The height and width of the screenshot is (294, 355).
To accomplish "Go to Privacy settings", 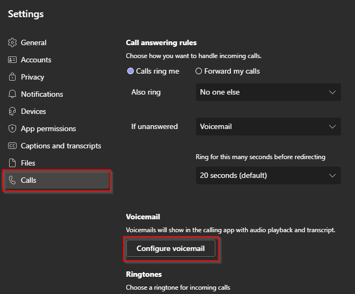I will (x=32, y=77).
